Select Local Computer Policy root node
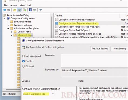The width and height of the screenshot is (128, 100). (x=18, y=15)
